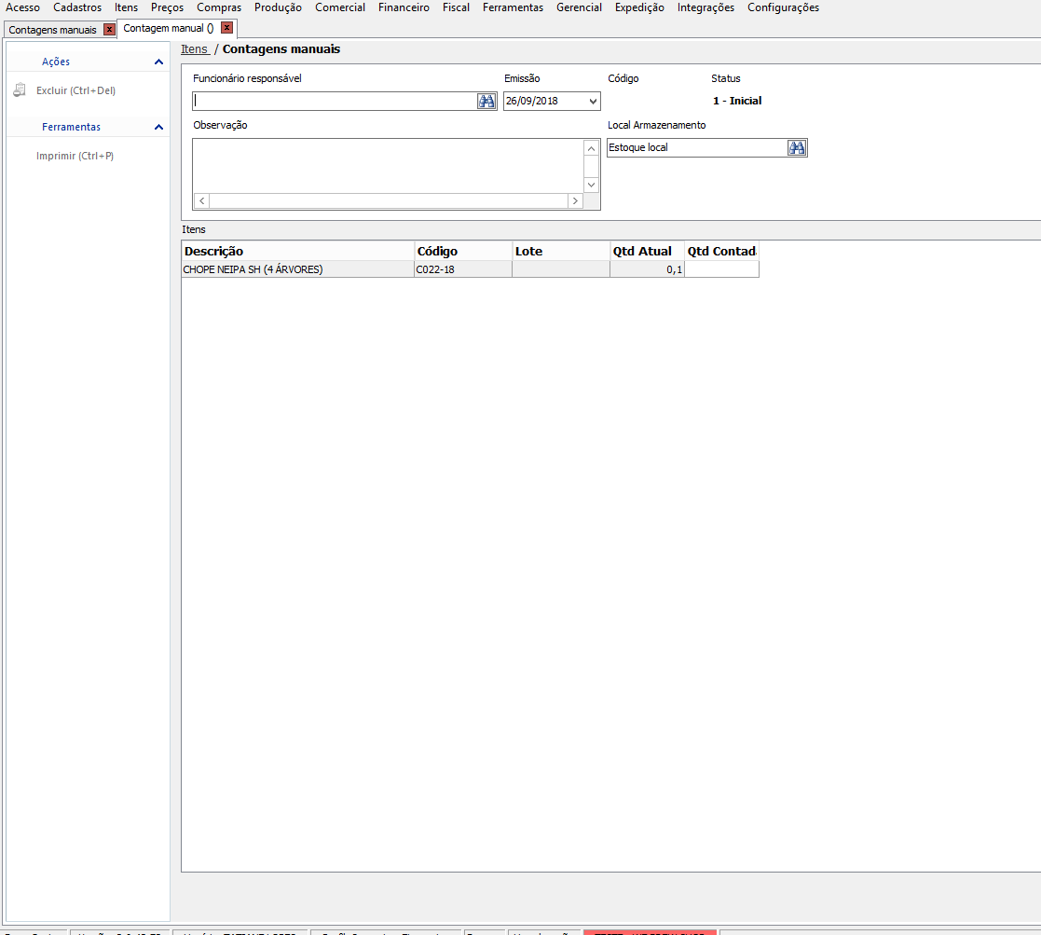Close the Contagem manual () tab
This screenshot has height=935, width=1041.
click(227, 28)
